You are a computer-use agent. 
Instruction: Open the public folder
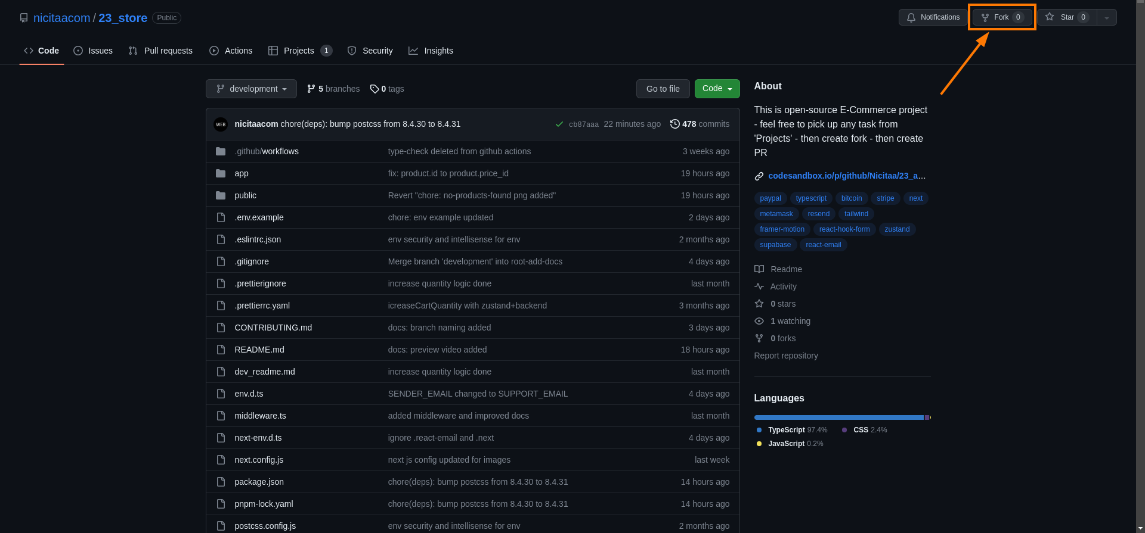[245, 195]
